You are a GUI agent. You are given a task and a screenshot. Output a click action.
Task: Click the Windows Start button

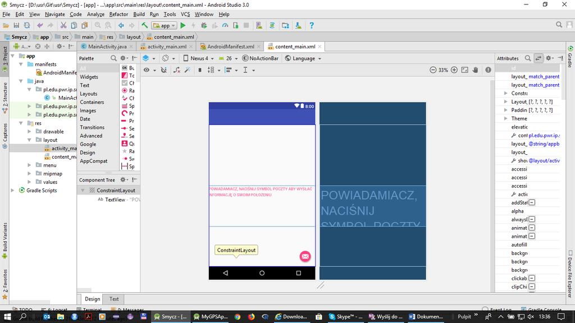7,316
